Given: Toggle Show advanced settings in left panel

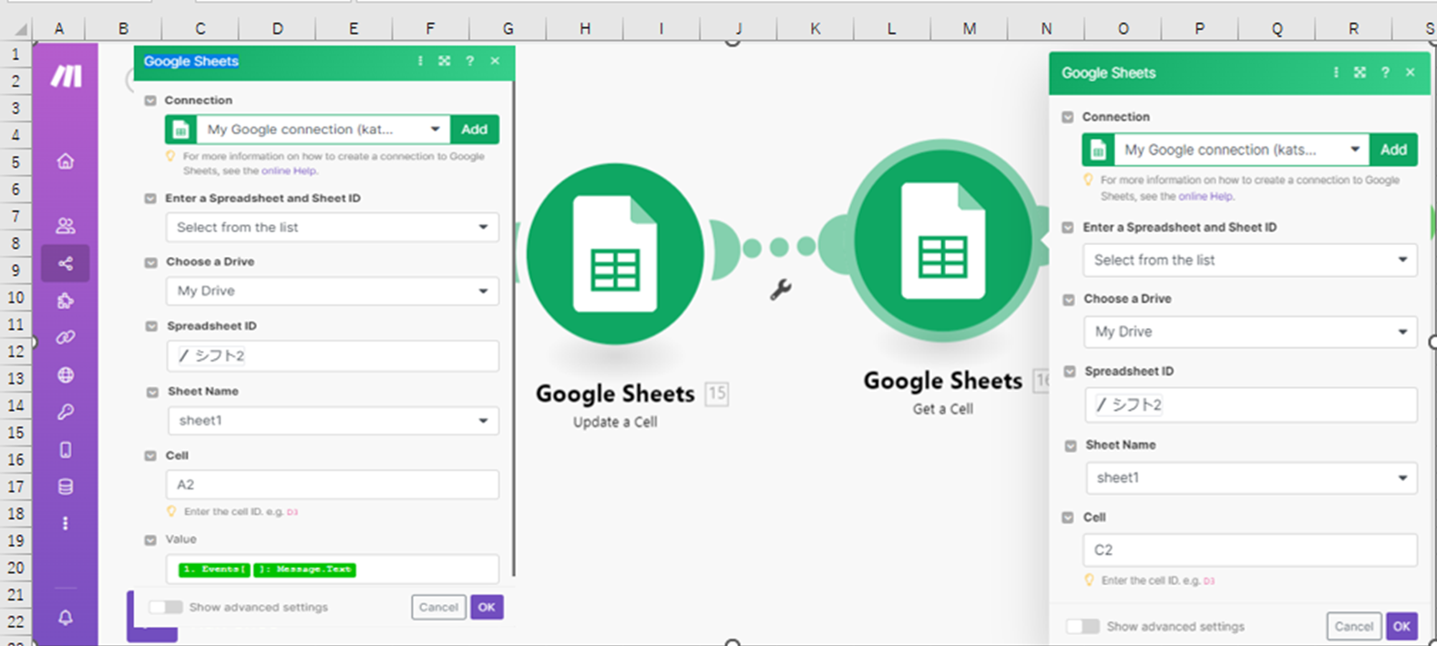Looking at the screenshot, I should [x=166, y=607].
